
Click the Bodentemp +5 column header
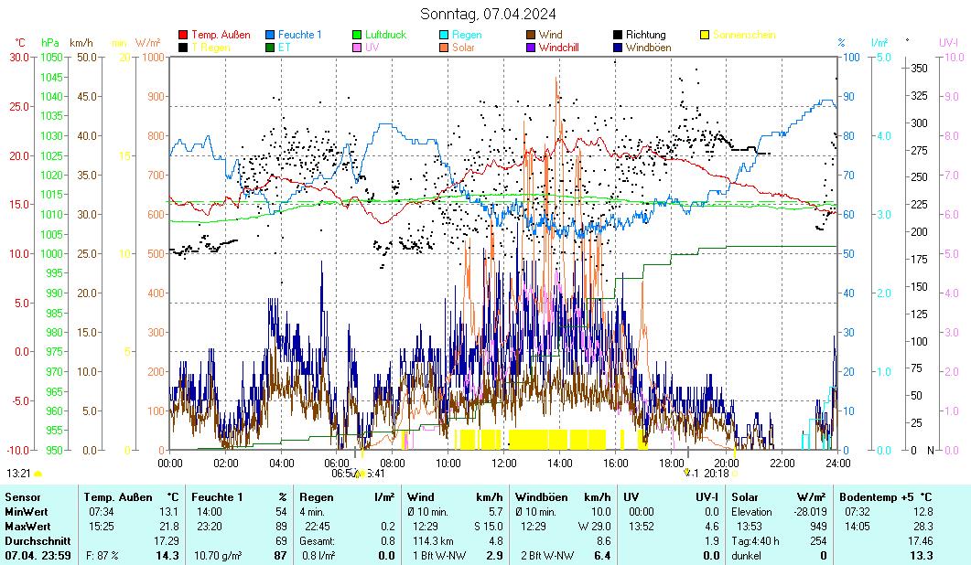(876, 497)
